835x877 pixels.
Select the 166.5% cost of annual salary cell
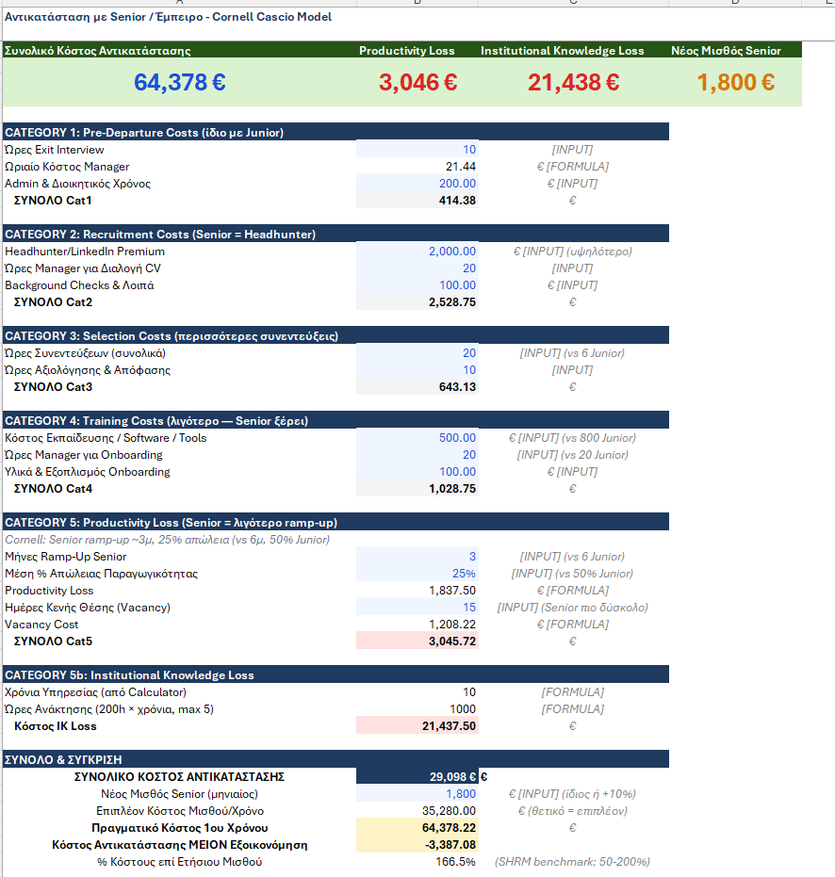click(417, 862)
